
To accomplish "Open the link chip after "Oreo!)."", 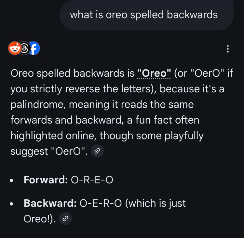I will [x=65, y=219].
